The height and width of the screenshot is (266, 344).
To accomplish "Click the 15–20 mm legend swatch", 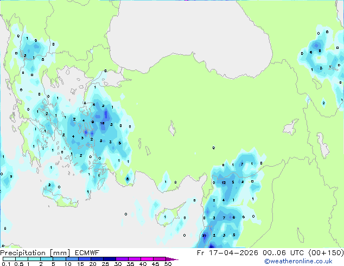I will pos(84,259).
